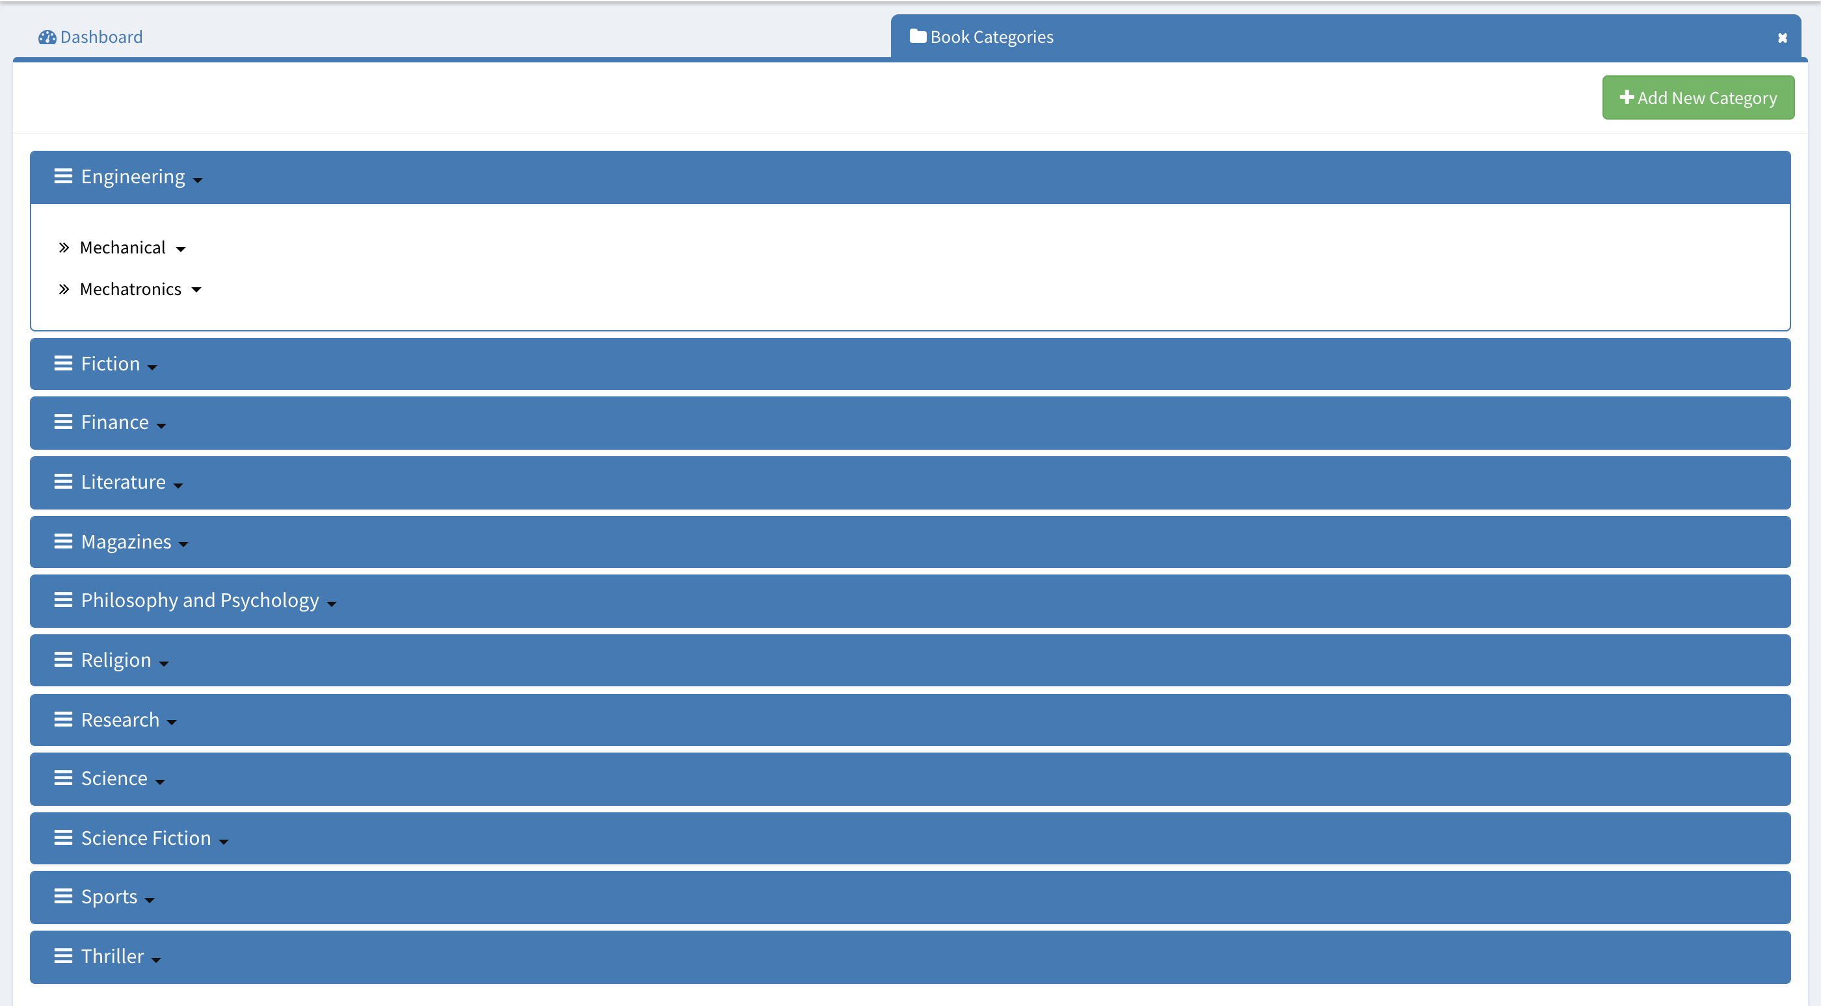Click the dashboard gauge icon
This screenshot has width=1821, height=1006.
(x=47, y=38)
